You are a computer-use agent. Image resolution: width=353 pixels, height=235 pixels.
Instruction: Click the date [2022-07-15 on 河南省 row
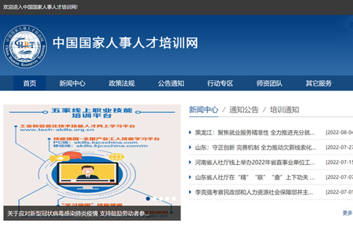(x=339, y=162)
